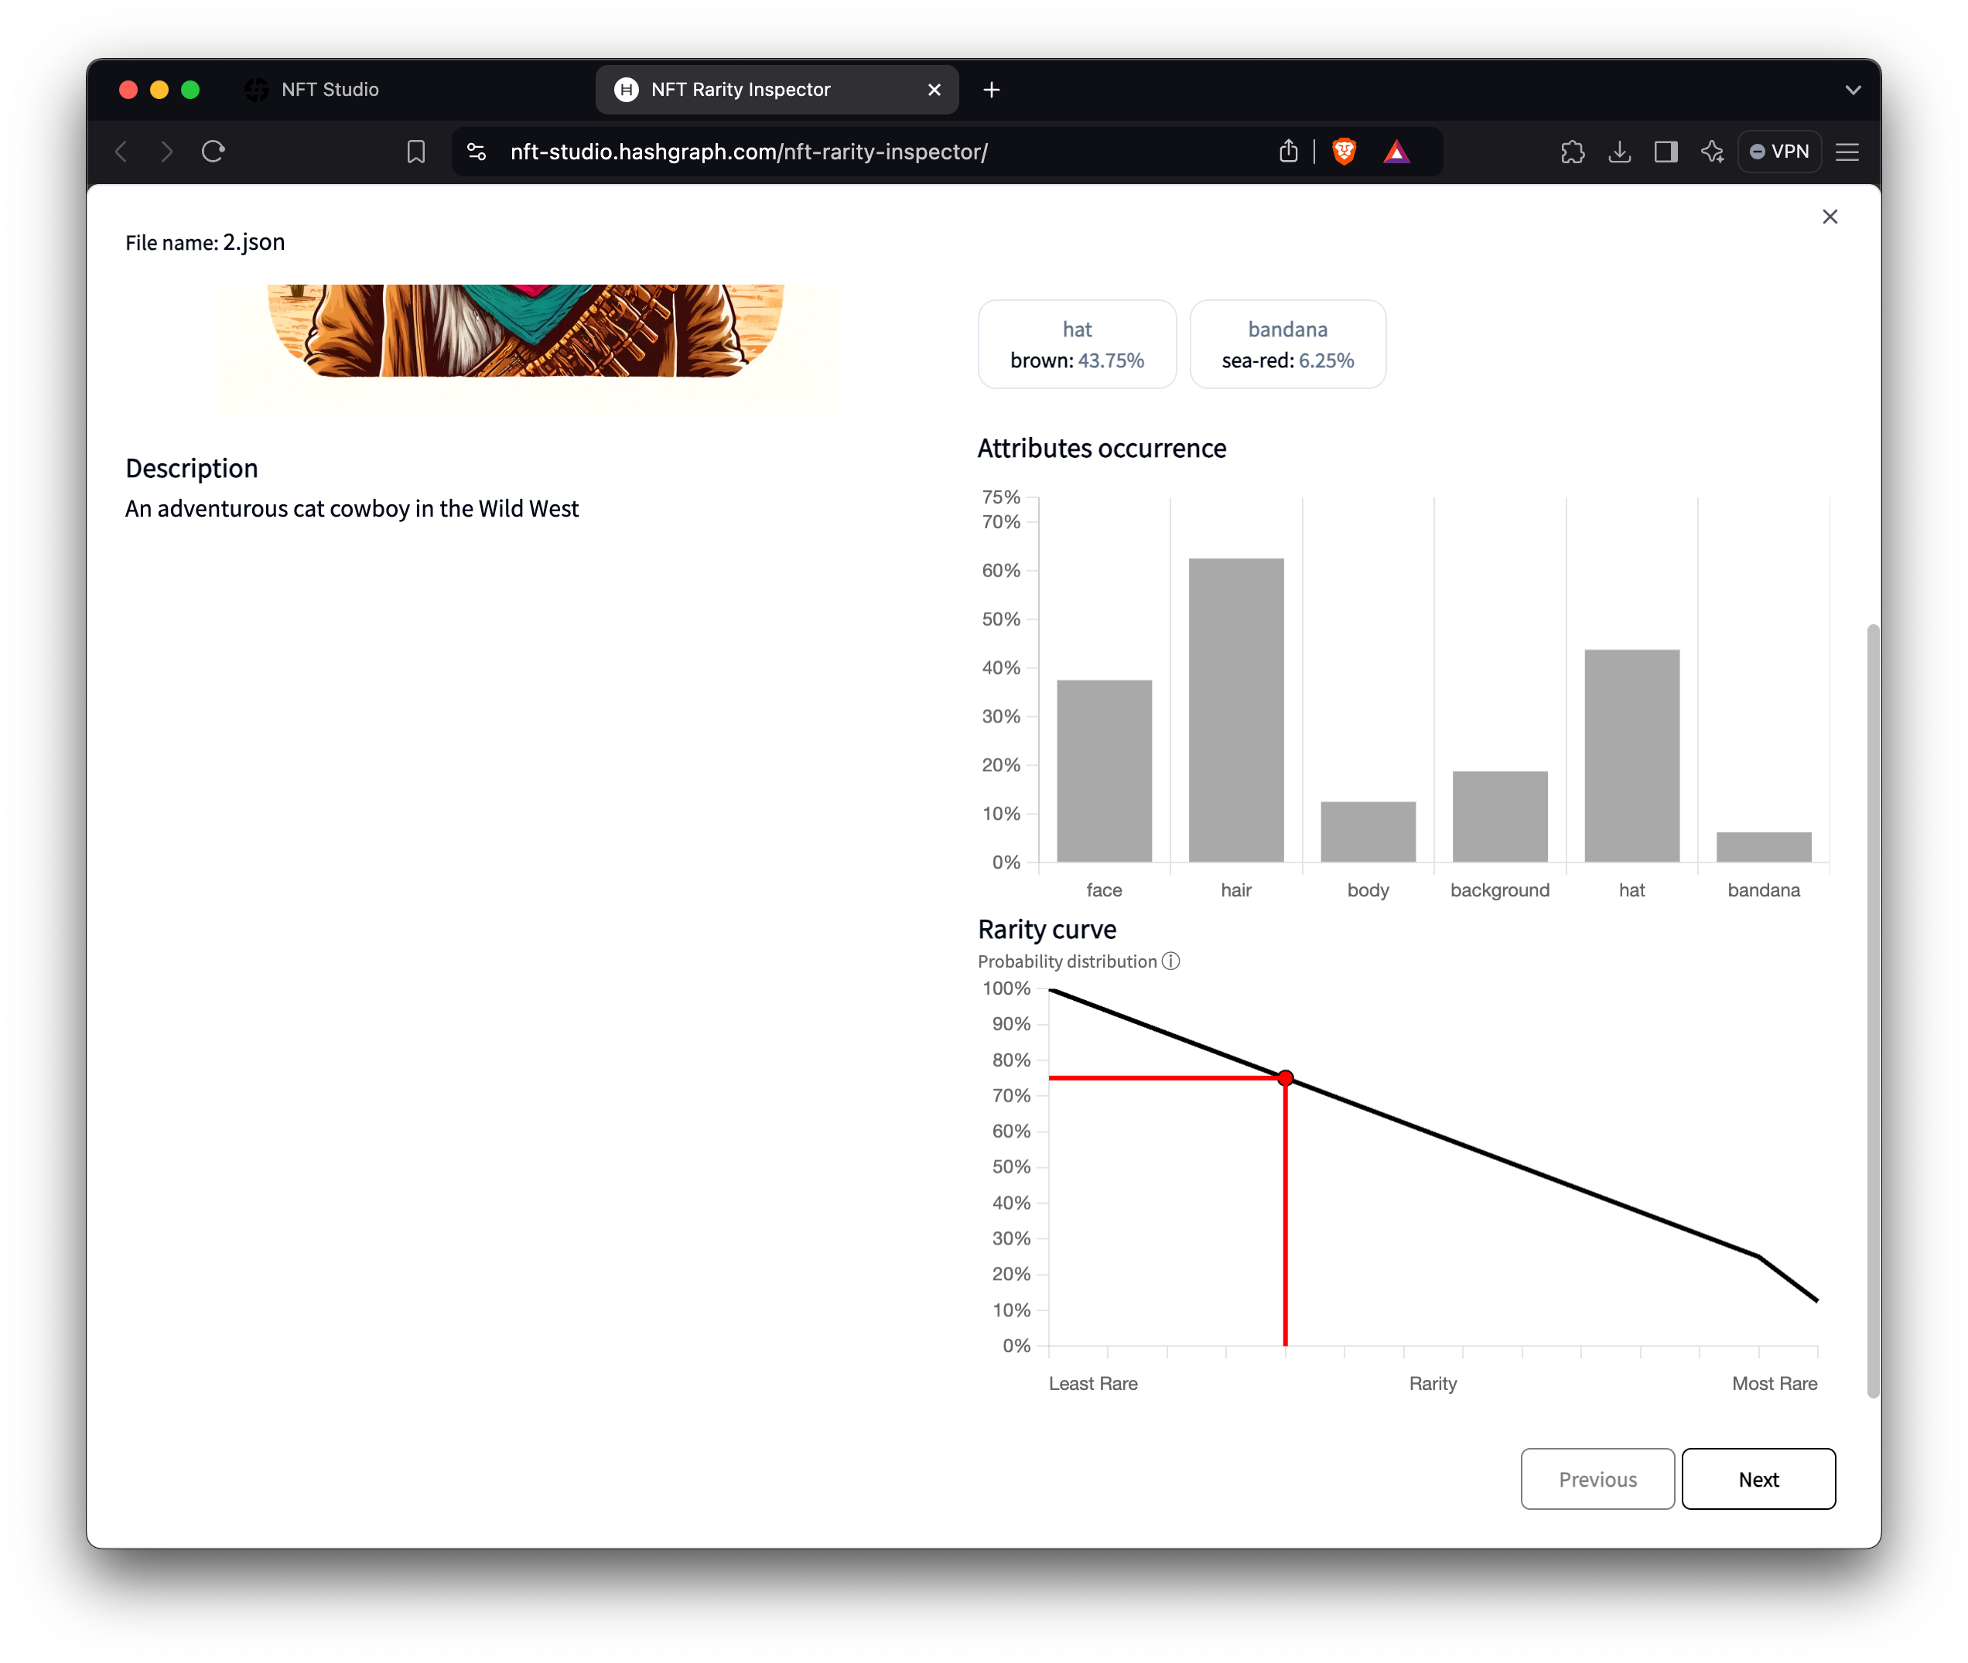Click the Previous button
This screenshot has width=1968, height=1663.
coord(1597,1479)
